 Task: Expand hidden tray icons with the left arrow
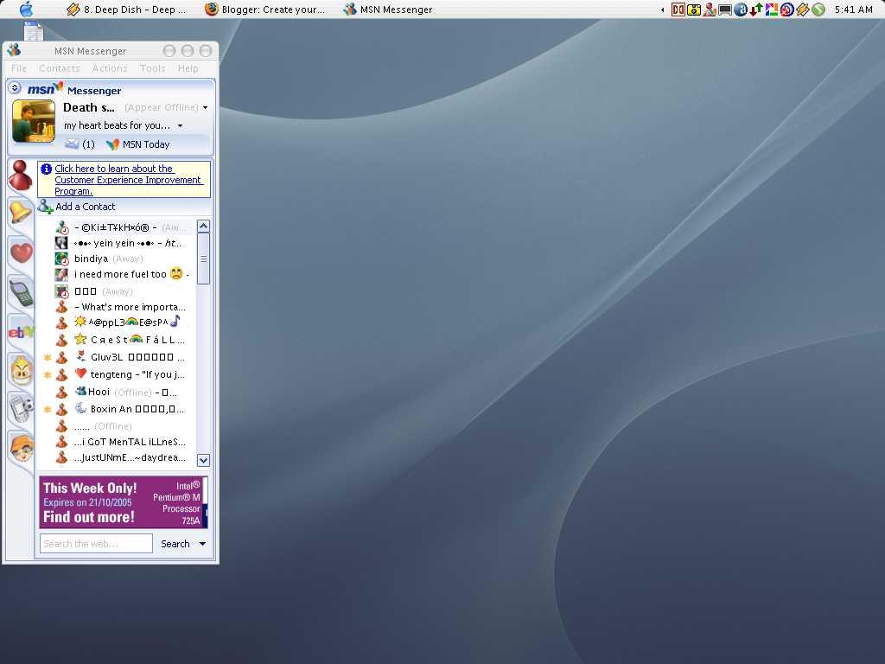663,10
